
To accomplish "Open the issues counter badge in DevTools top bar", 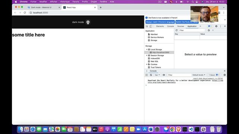I will pyautogui.click(x=210, y=26).
